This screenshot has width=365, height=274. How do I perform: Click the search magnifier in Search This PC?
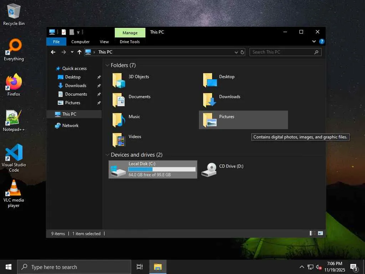click(x=316, y=52)
